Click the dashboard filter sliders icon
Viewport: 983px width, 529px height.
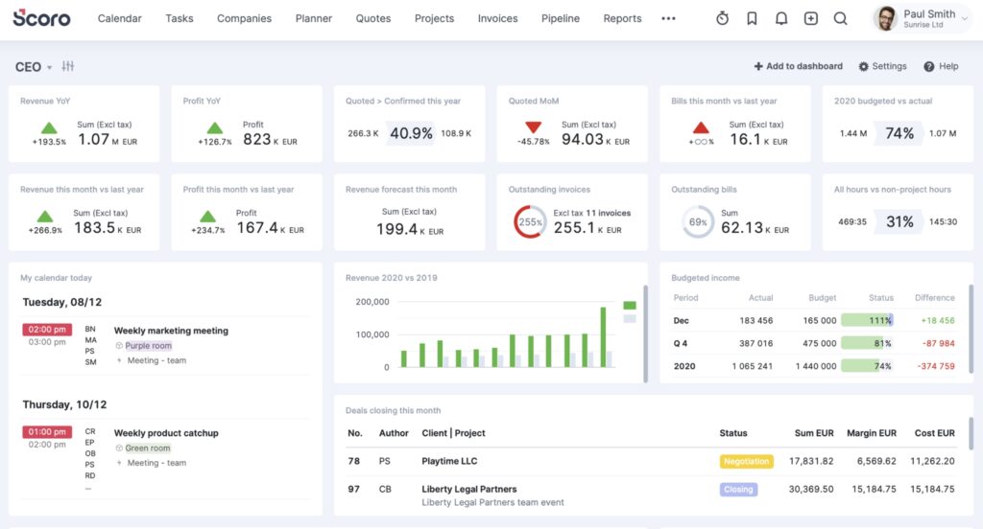(x=68, y=66)
